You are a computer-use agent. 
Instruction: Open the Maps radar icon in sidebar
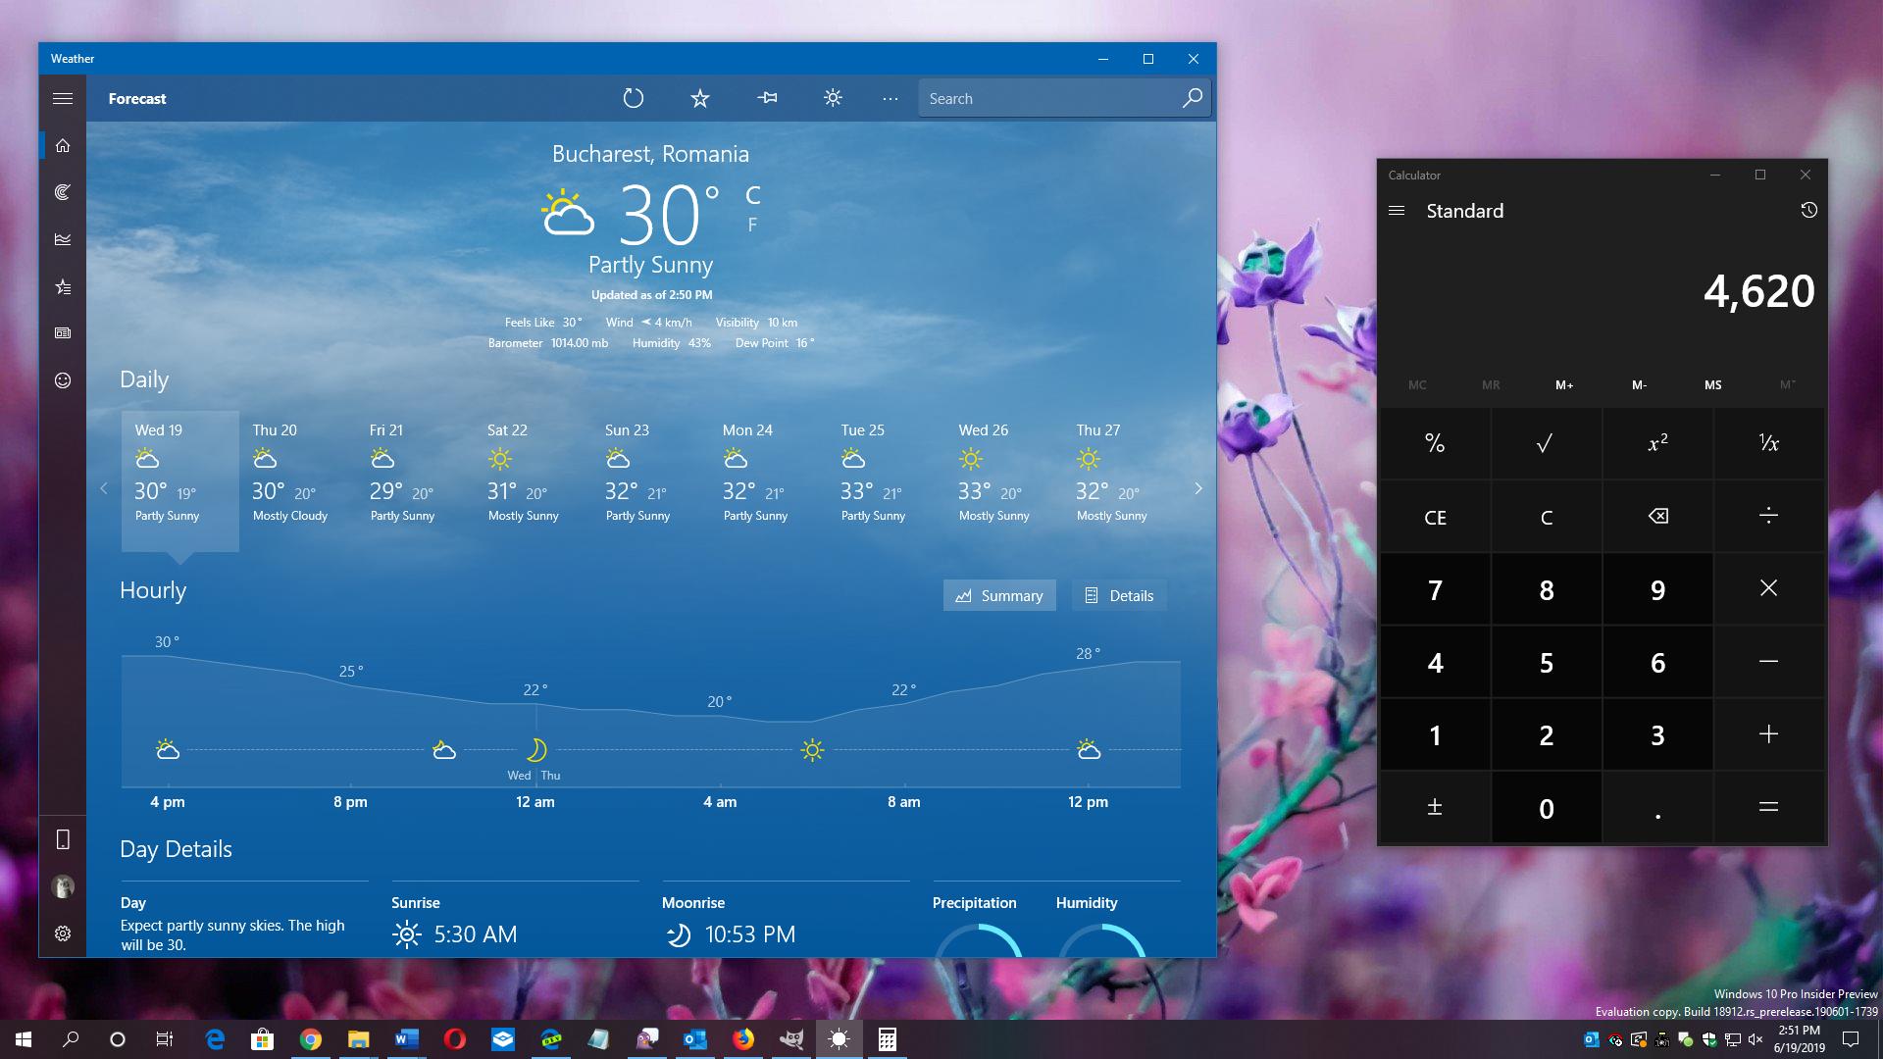coord(63,192)
